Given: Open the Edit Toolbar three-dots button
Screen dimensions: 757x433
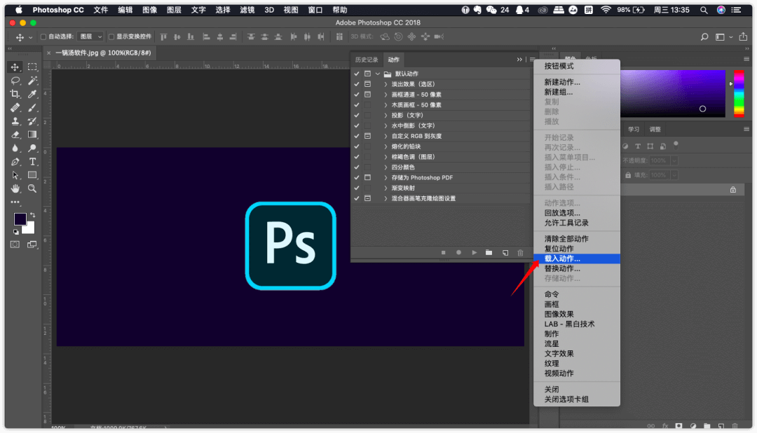Looking at the screenshot, I should coord(15,202).
